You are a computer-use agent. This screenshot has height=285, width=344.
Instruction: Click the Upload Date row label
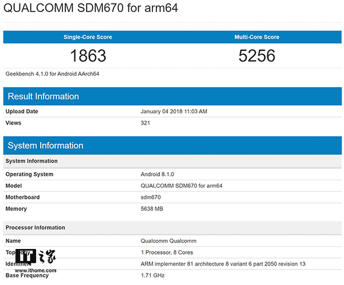[22, 111]
